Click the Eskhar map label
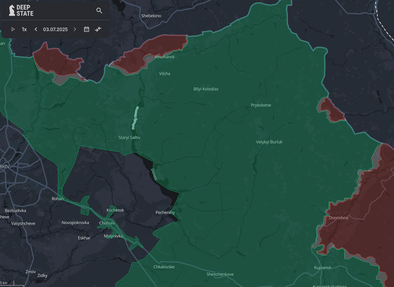Viewport: 394px width, 287px height. tap(84, 238)
